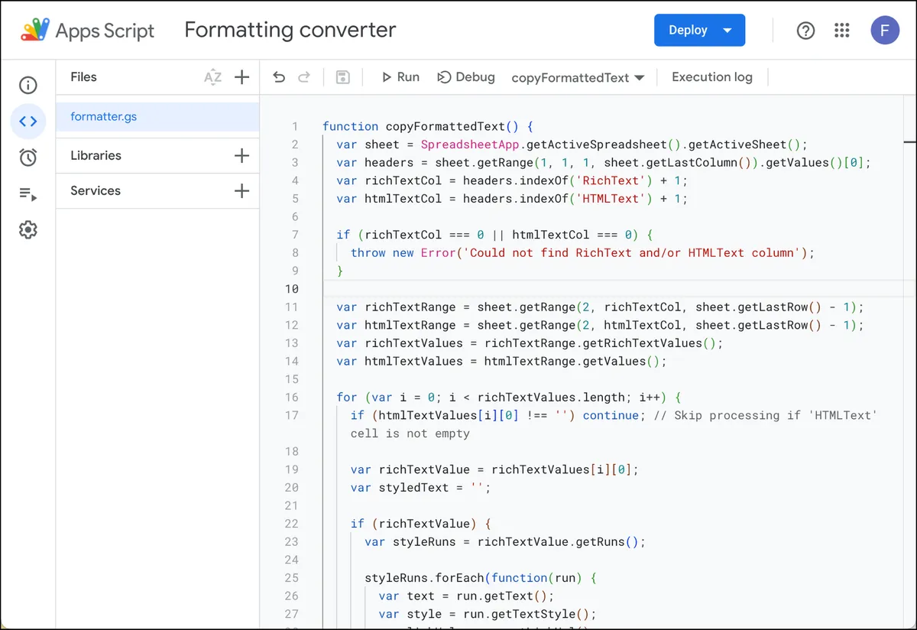Click 'htmlTextRange' on line 12
Viewport: 917px width, 630px height.
coord(410,325)
